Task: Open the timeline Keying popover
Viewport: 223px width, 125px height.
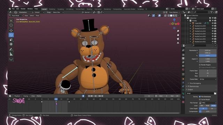Action: click(26, 96)
